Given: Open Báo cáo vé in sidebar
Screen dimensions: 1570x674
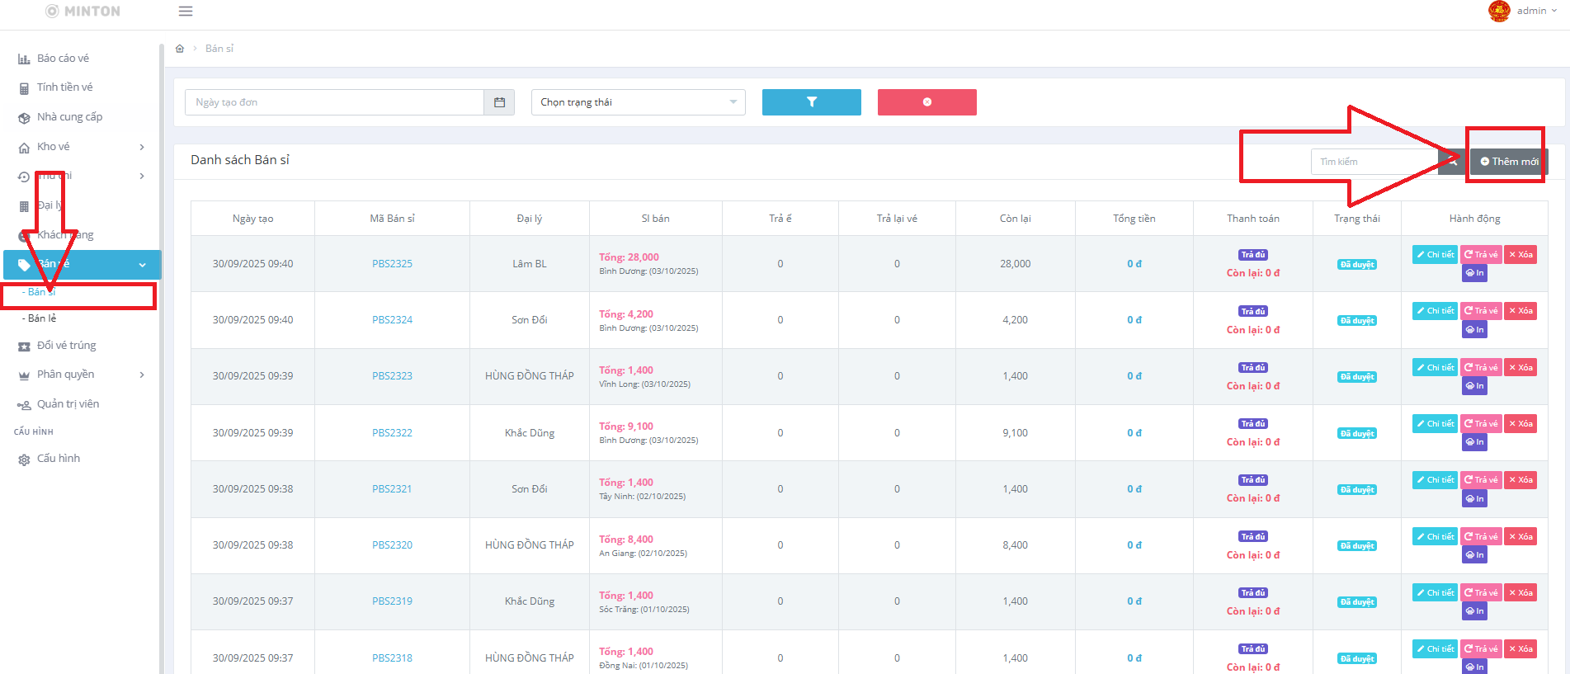Looking at the screenshot, I should pos(63,59).
